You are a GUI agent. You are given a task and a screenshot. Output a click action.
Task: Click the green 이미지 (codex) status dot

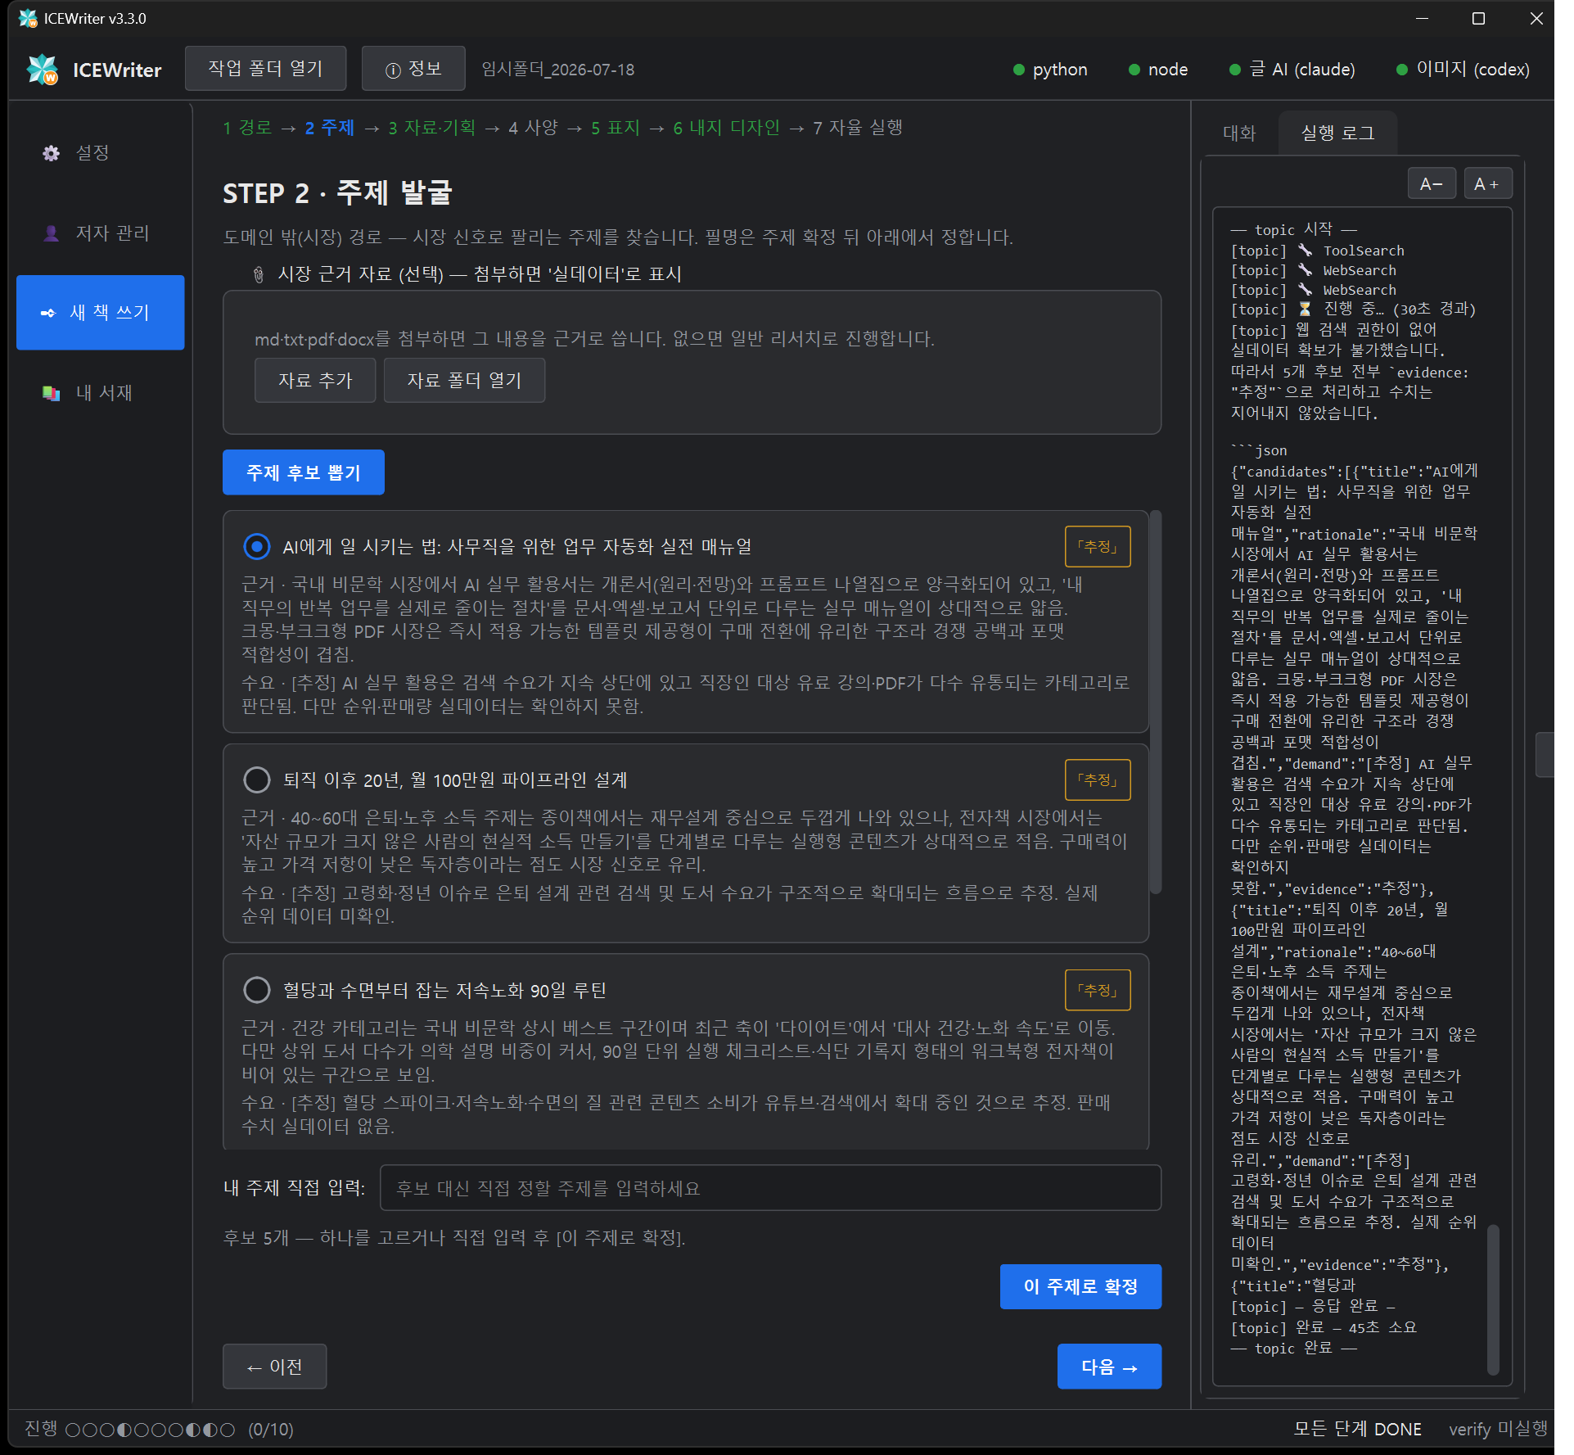[1402, 70]
